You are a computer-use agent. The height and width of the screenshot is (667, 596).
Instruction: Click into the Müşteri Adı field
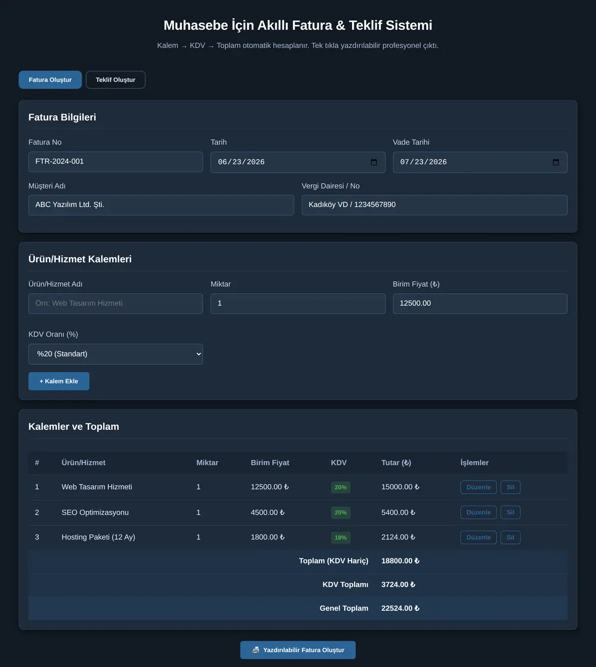[161, 205]
